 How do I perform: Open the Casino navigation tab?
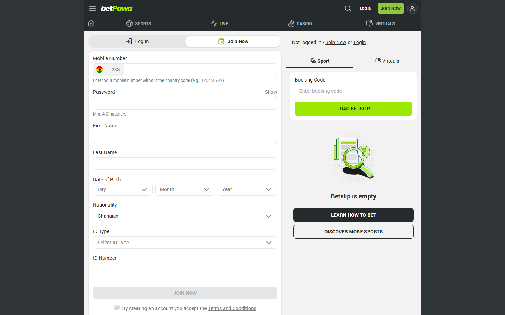click(300, 23)
